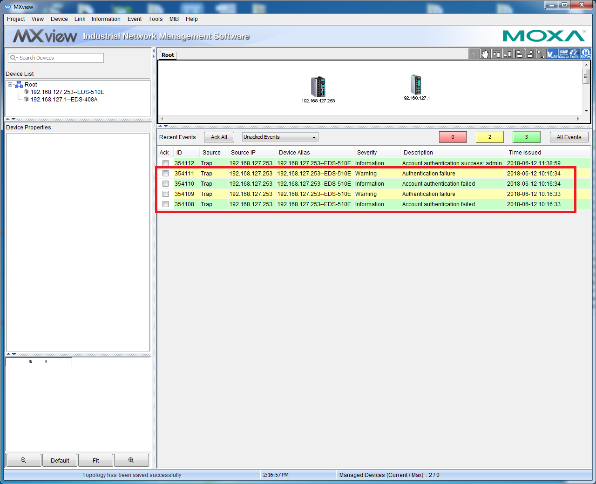
Task: Select 192.168.127.253--EDS-510E in Device List
Action: 67,92
